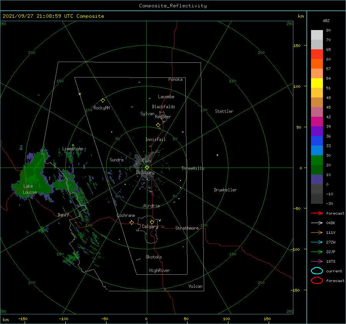
Task: Click the yellow 54 dBZ color swatch
Action: pos(317,83)
